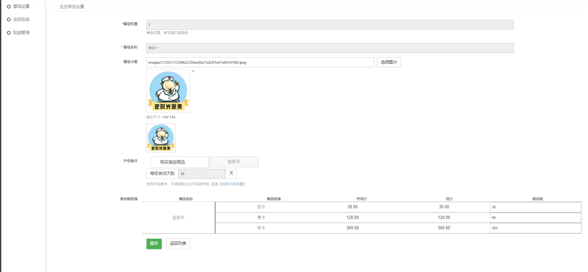Click the 返回列表 button
This screenshot has width=588, height=272.
point(178,244)
